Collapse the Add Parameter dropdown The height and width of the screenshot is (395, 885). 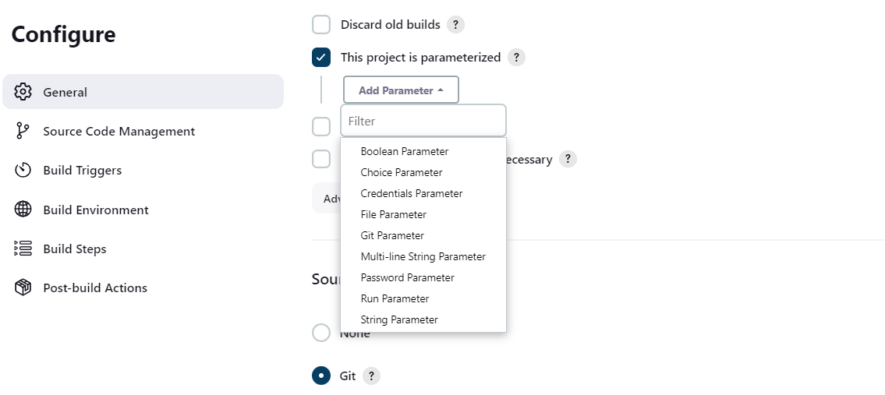click(401, 90)
